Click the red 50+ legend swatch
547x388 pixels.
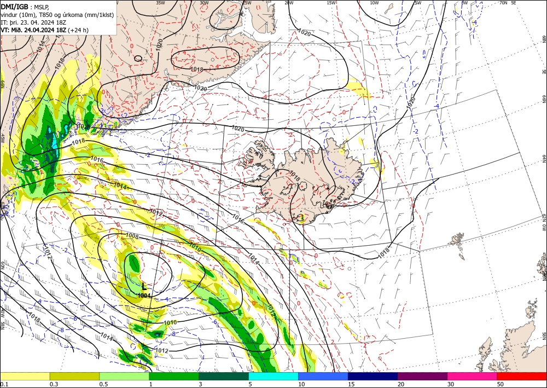pos(522,376)
